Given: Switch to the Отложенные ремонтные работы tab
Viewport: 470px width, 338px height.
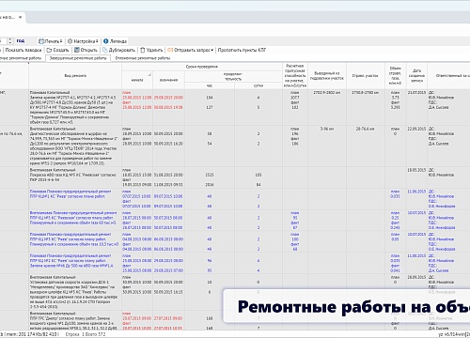Looking at the screenshot, I should click(x=143, y=58).
